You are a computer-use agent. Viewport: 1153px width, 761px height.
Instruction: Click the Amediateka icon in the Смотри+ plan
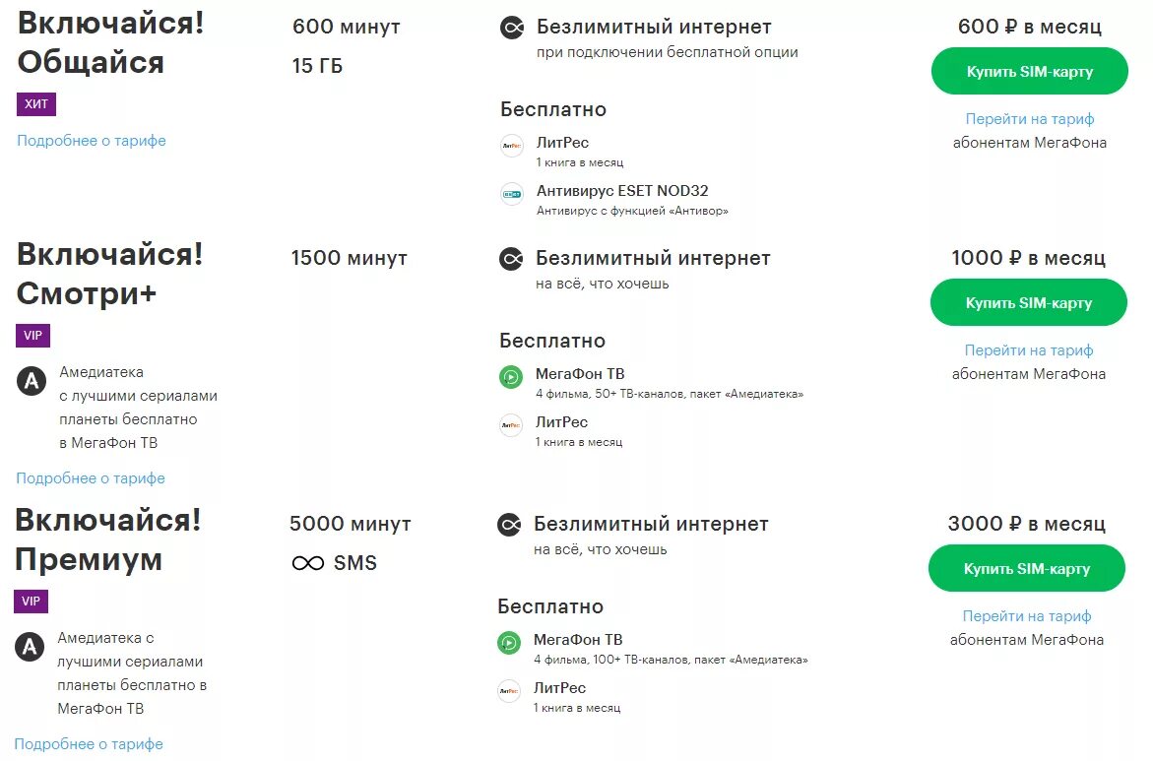click(32, 381)
